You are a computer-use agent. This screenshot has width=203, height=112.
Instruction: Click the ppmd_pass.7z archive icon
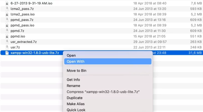[x=7, y=20]
